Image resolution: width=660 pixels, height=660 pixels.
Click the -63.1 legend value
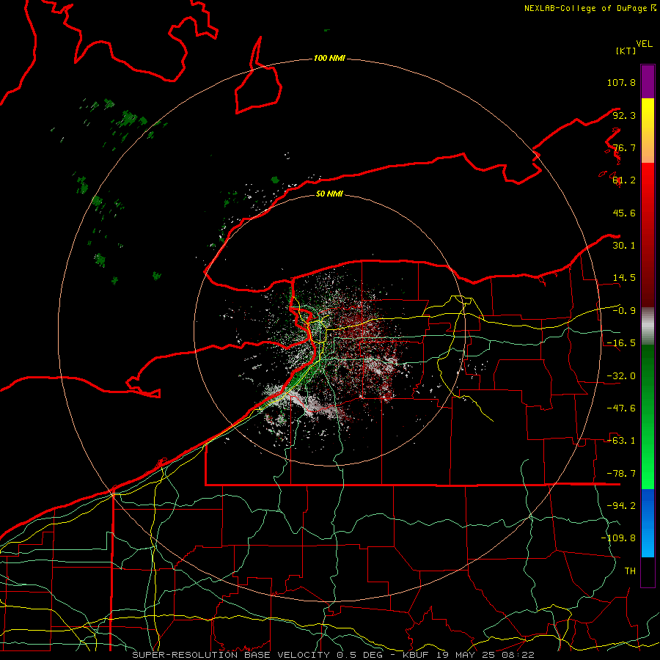(x=621, y=441)
